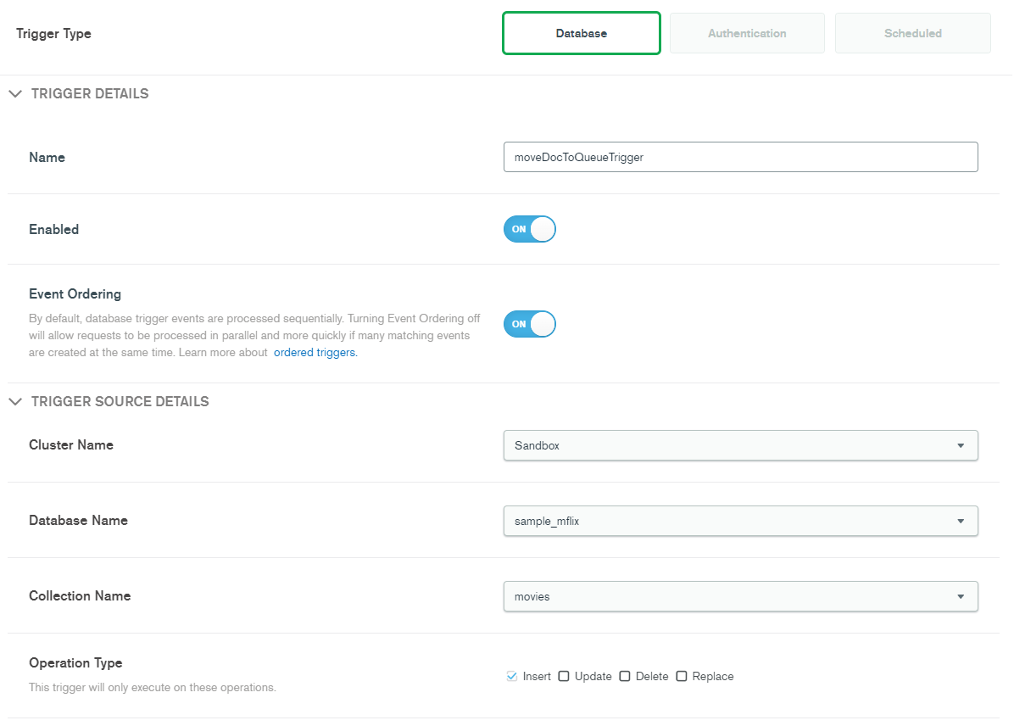Viewport: 1014px width, 726px height.
Task: Click the trigger Name input field
Action: pos(740,157)
